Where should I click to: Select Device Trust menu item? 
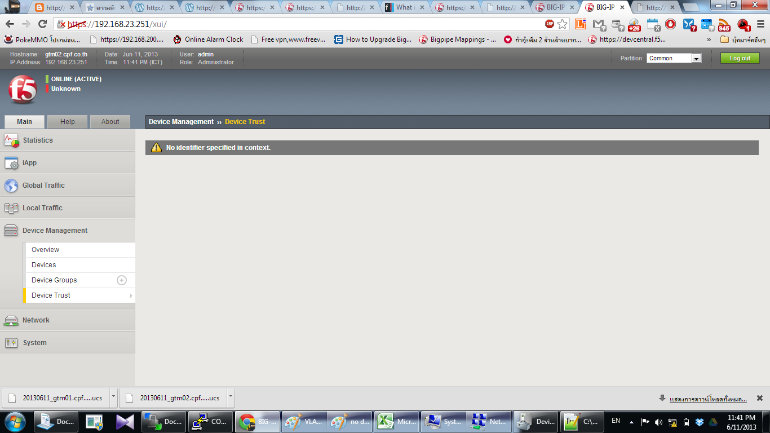79,295
